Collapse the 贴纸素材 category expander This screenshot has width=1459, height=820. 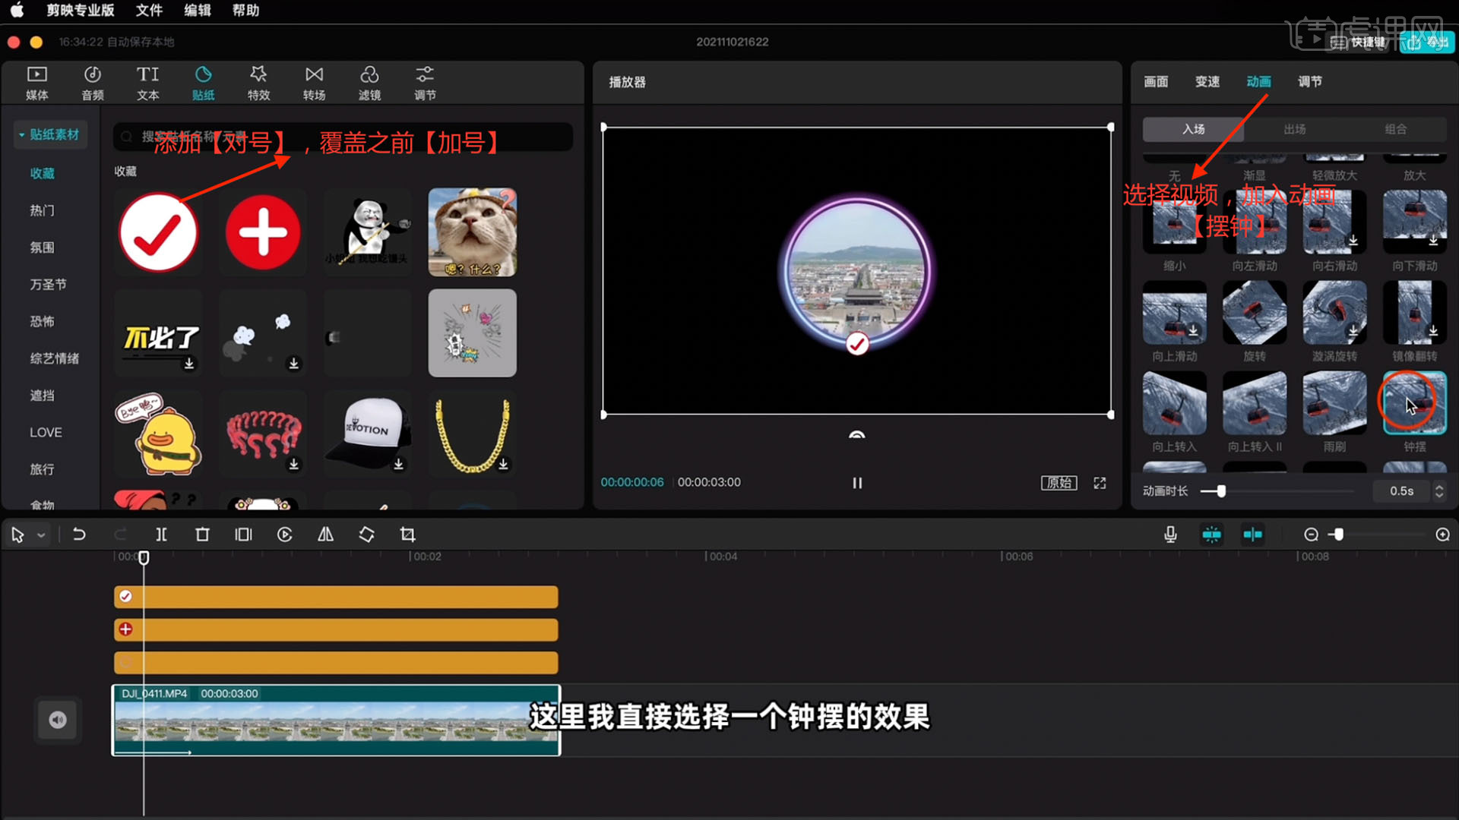point(22,134)
